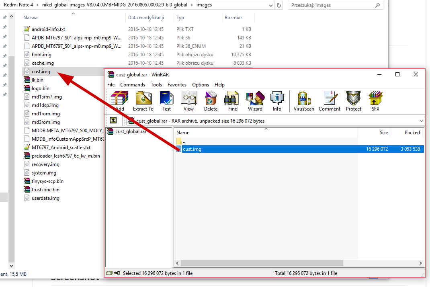
Task: Click the search magnifier in Explorer
Action: pyautogui.click(x=378, y=5)
